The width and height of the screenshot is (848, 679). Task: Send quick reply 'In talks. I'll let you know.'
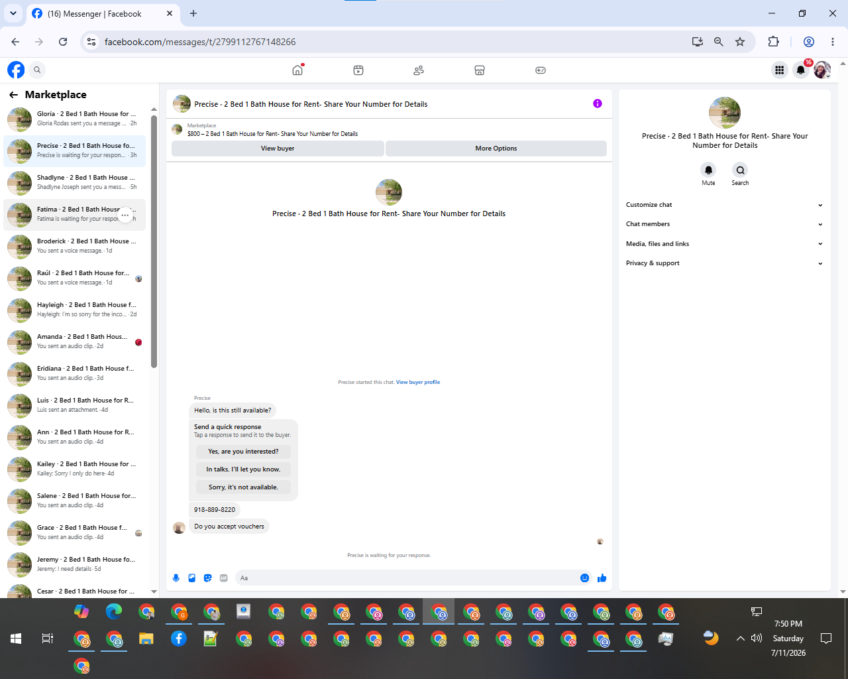tap(243, 469)
